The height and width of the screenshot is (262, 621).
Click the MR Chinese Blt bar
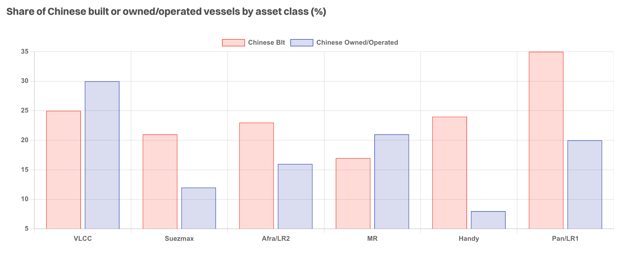tap(353, 193)
